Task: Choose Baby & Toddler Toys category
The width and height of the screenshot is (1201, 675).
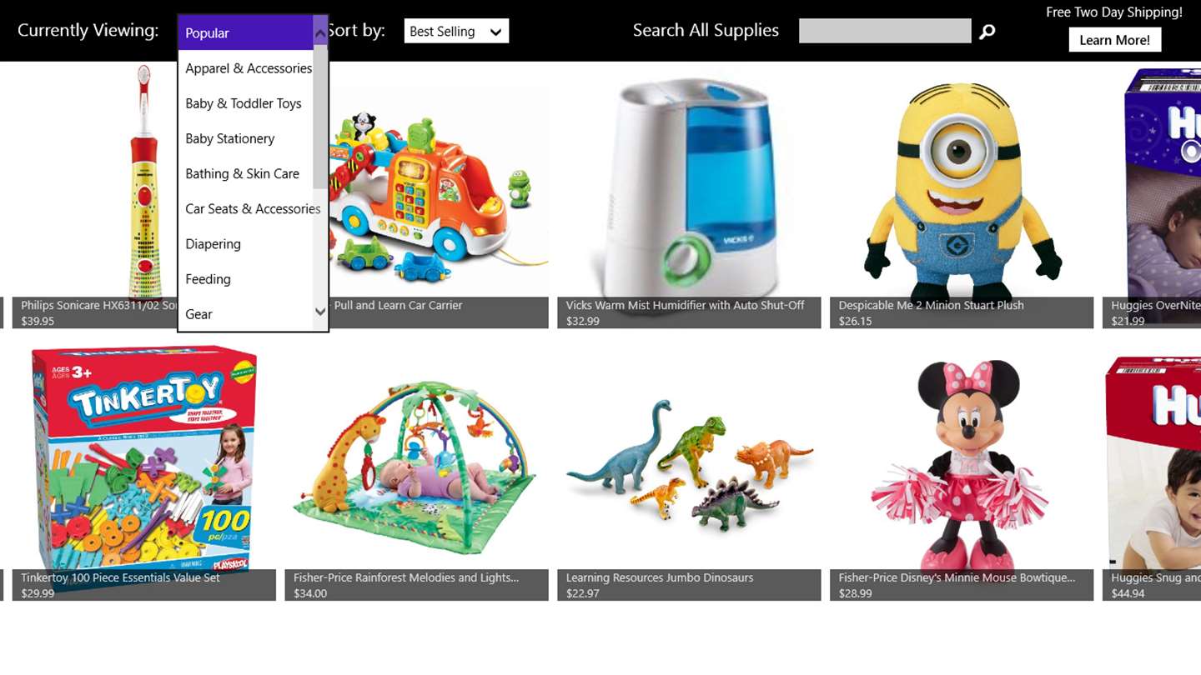Action: [245, 103]
